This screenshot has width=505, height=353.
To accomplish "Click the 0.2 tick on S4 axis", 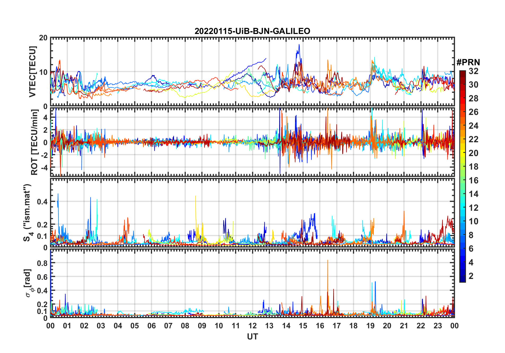I will pos(42,225).
